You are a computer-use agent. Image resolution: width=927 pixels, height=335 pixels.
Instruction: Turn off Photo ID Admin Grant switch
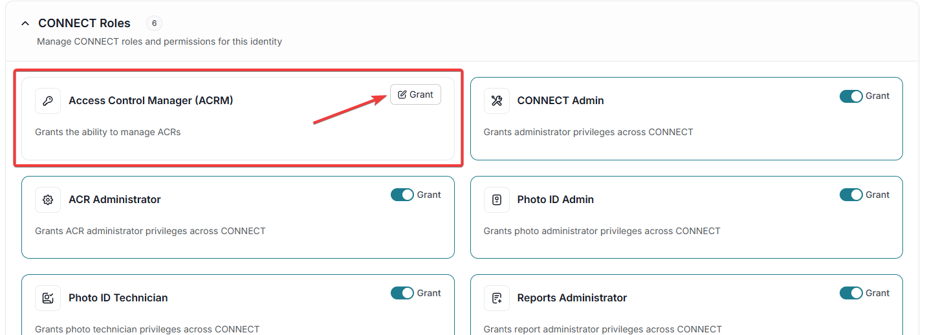pos(851,195)
